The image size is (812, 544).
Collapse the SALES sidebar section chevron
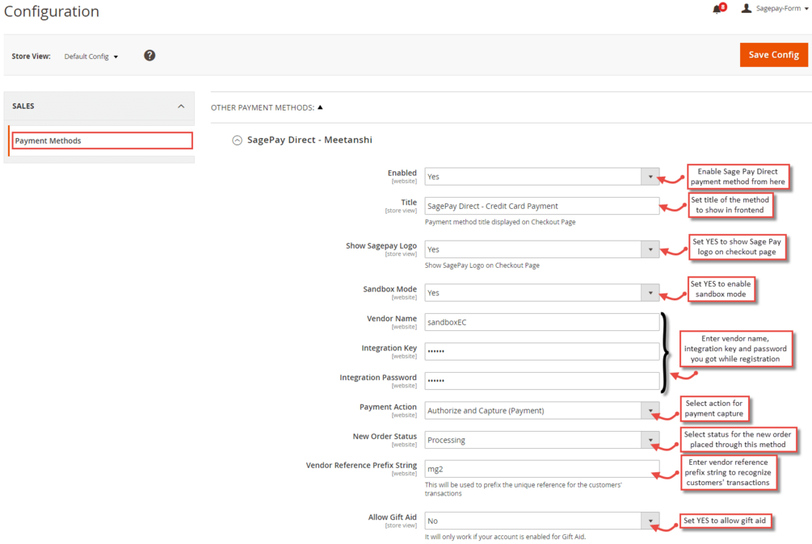point(181,106)
